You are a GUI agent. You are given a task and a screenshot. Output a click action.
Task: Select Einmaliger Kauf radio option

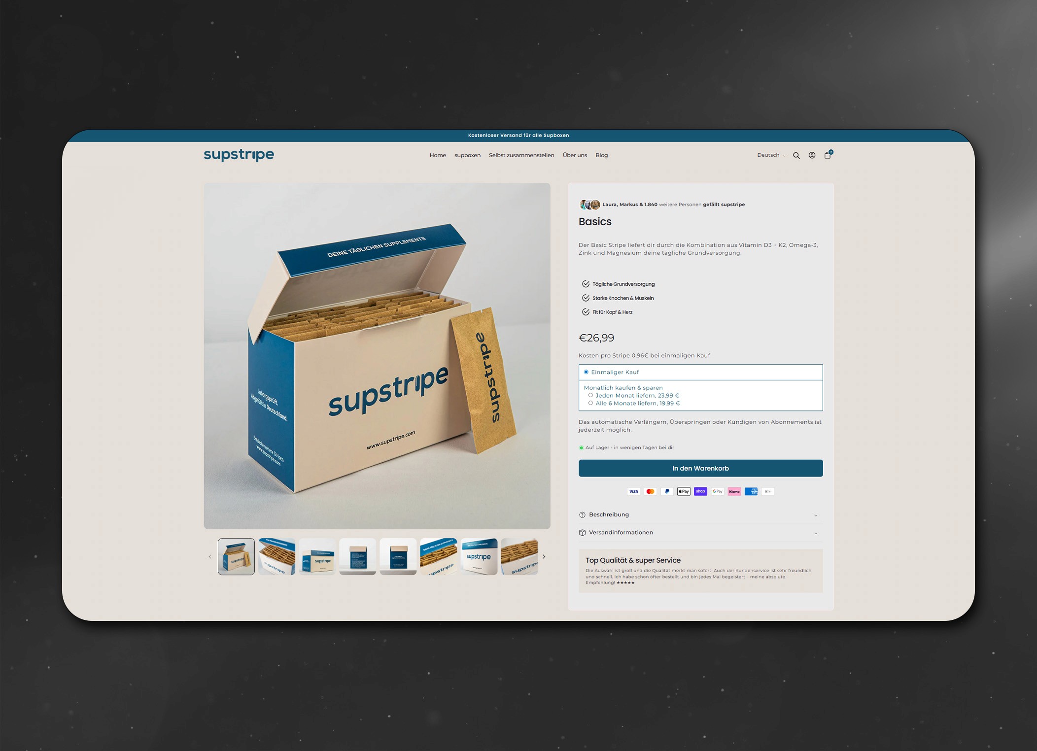[586, 372]
